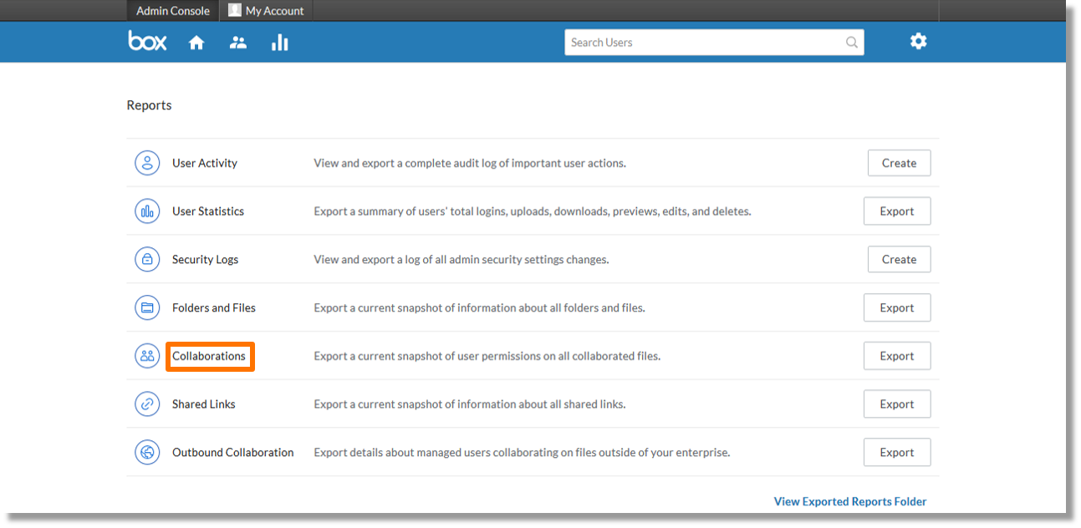Screen dimensions: 1081x528
Task: Click the Security Logs lock icon
Action: (x=147, y=260)
